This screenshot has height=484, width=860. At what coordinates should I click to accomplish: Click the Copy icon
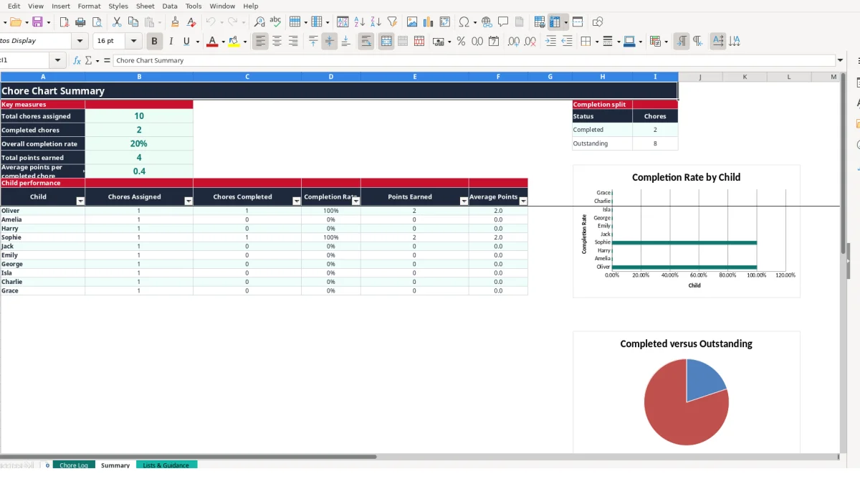133,22
